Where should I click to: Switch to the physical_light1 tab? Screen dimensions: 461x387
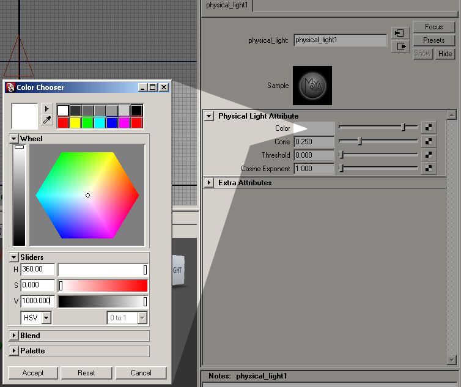coord(226,5)
